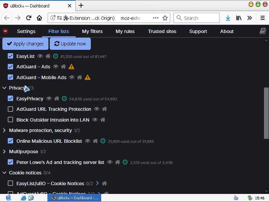Click the AdGuard – Ads warning triangle
Screen dimensions: 269x202
pyautogui.click(x=71, y=66)
